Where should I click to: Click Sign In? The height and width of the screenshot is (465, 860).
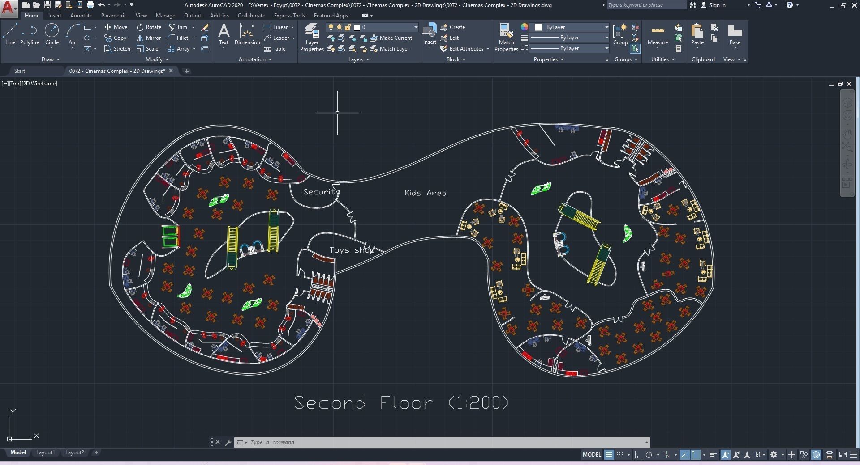(713, 5)
